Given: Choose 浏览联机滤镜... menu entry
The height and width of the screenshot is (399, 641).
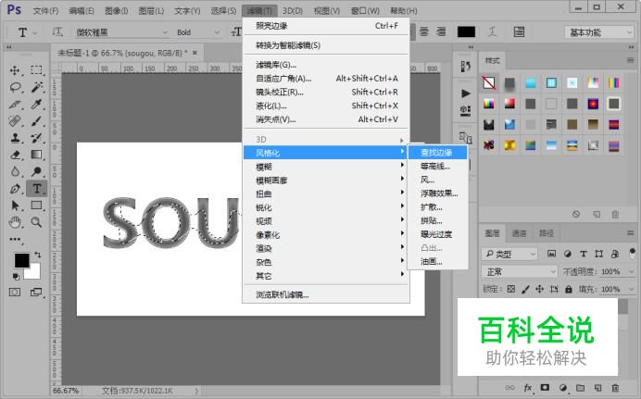Looking at the screenshot, I should tap(326, 295).
